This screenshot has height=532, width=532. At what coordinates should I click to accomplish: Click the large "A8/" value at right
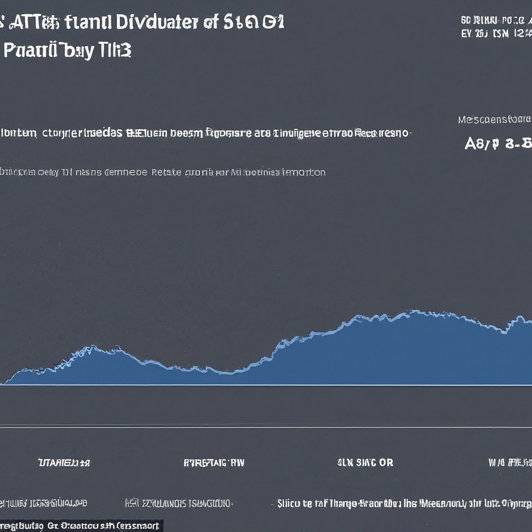[498, 143]
